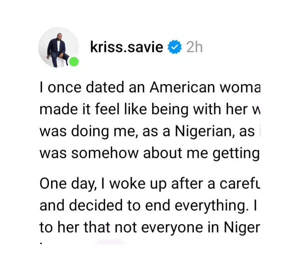The image size is (288, 270).
Task: Click the 2h timestamp
Action: point(194,46)
